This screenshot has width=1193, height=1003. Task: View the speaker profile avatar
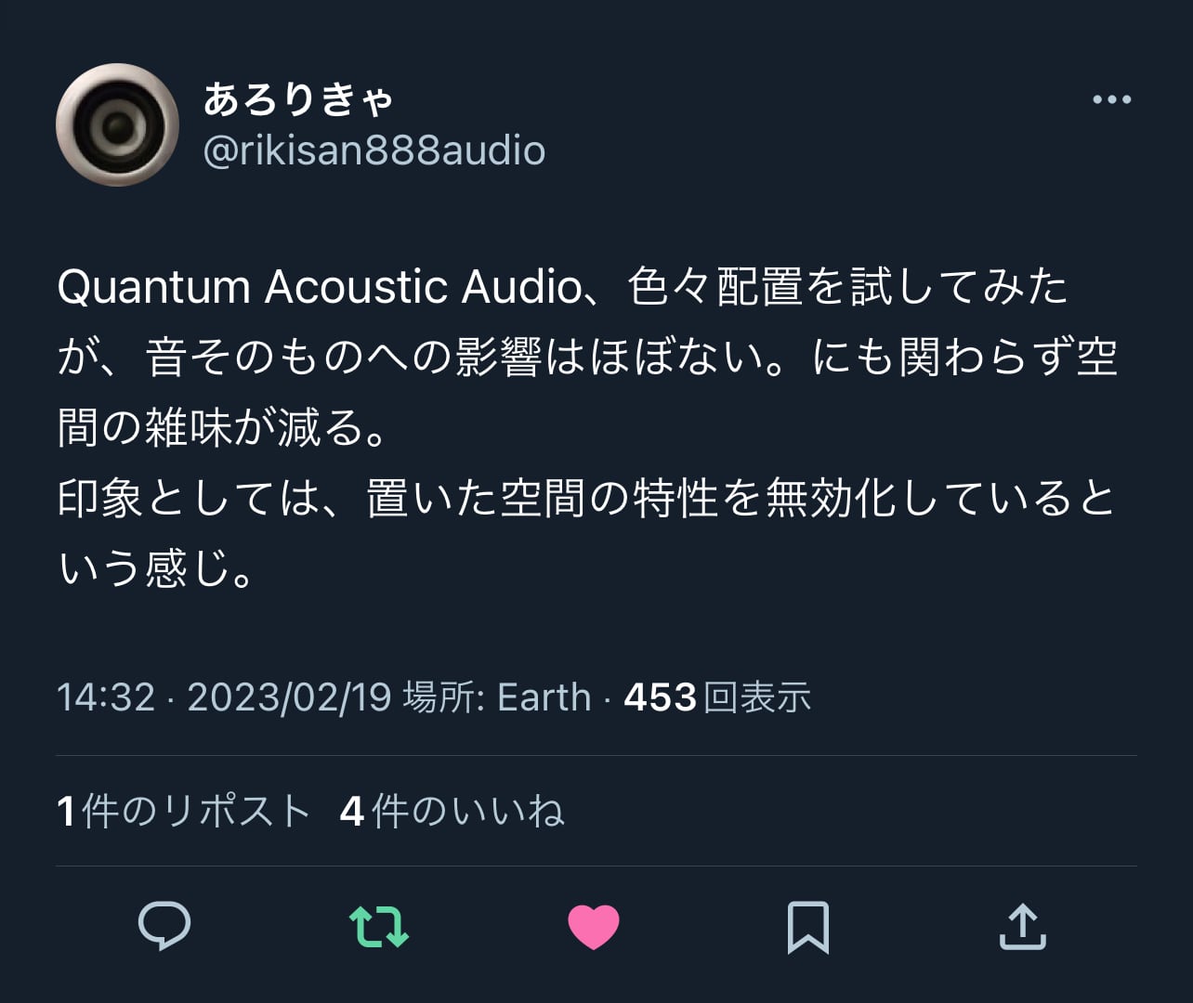tap(117, 124)
